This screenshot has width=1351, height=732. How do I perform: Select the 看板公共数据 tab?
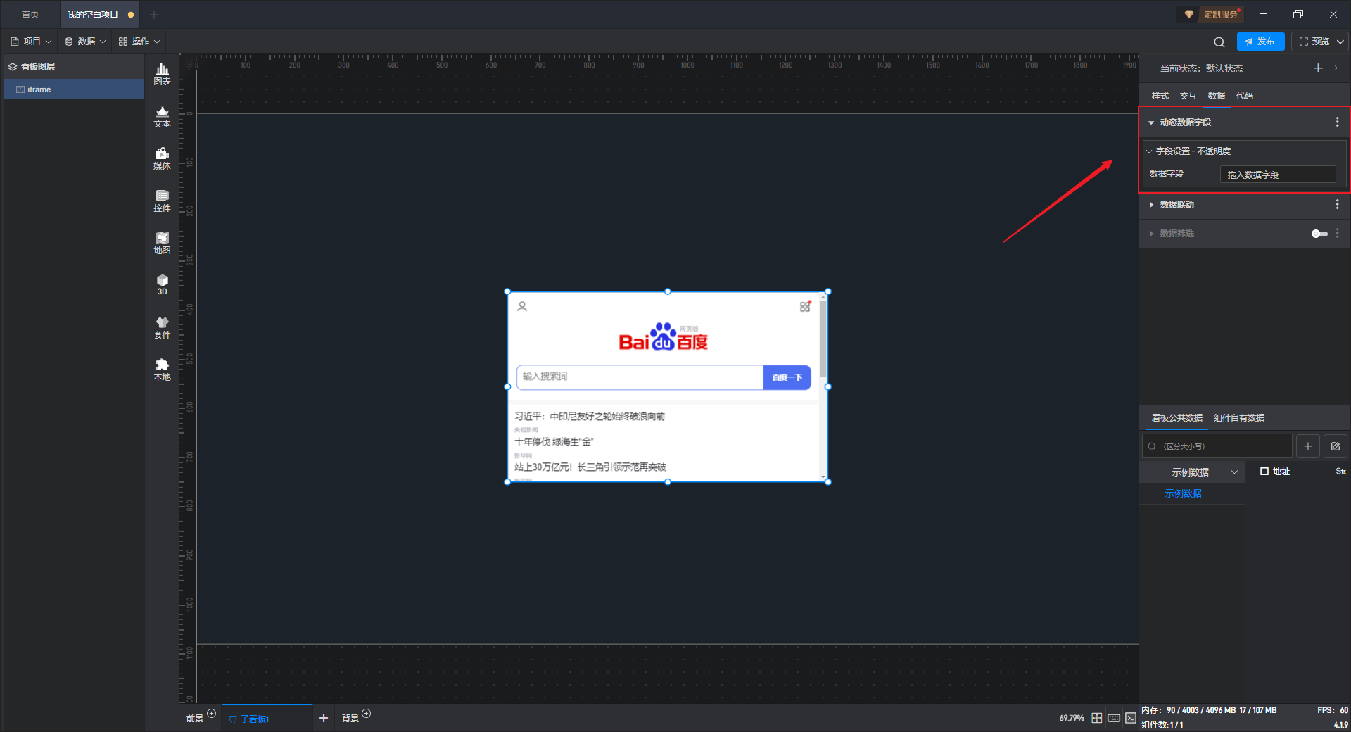(x=1176, y=418)
